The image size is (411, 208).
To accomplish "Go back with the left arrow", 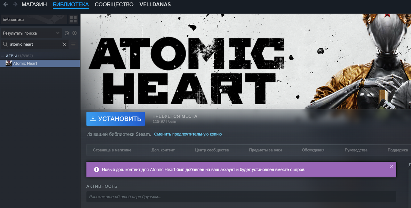I will coord(5,4).
